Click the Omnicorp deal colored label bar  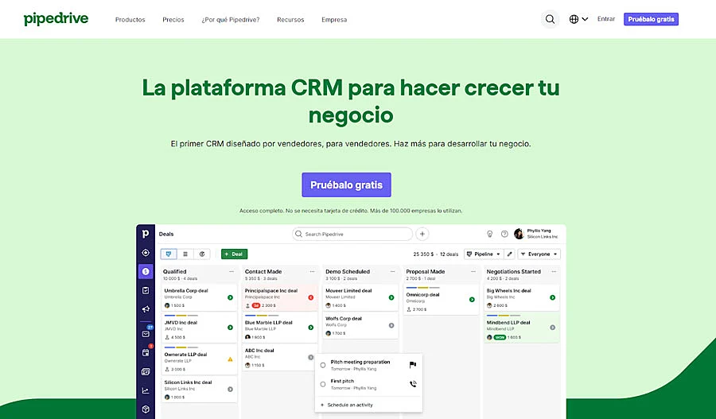pos(423,288)
